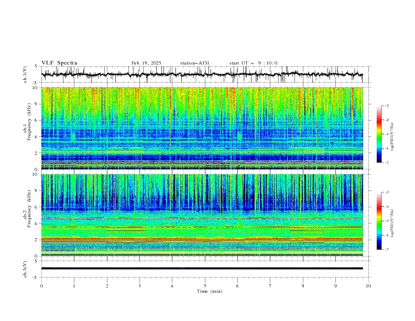This screenshot has height=321, width=415.
Task: Click time axis tick label "5" at bottom
Action: click(x=205, y=286)
